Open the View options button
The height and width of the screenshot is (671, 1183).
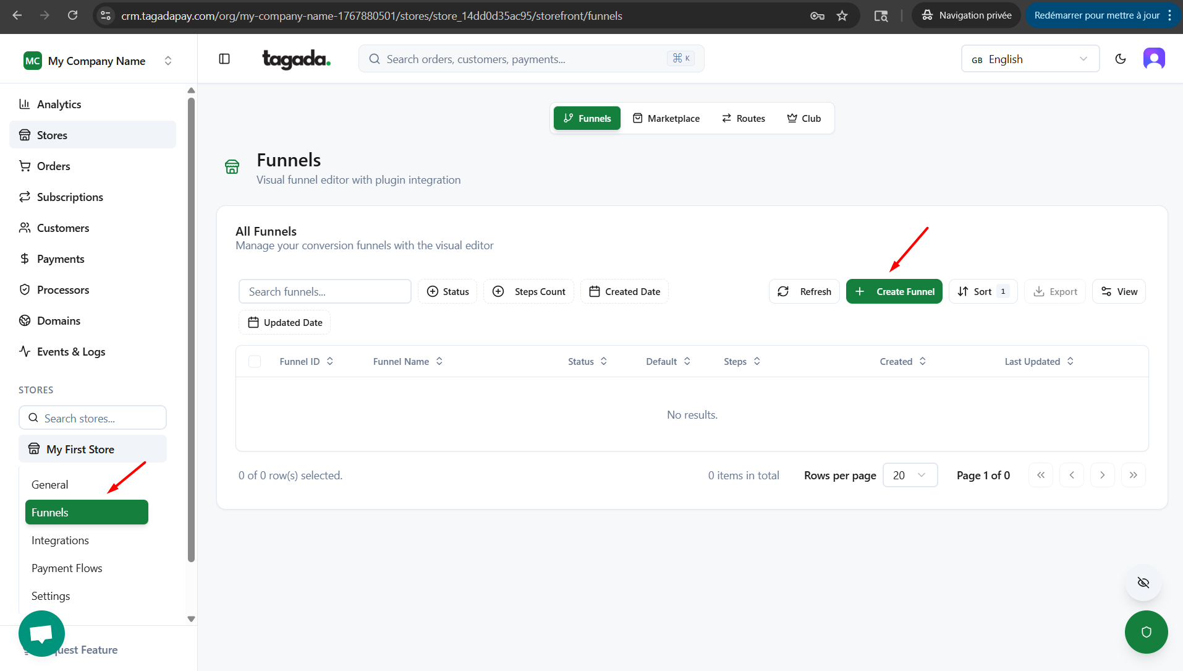coord(1119,292)
